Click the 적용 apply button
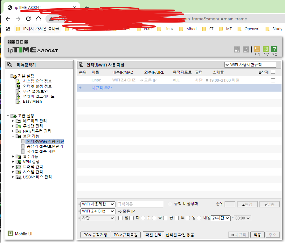Viewport: 285px width, 243px height. (257, 235)
